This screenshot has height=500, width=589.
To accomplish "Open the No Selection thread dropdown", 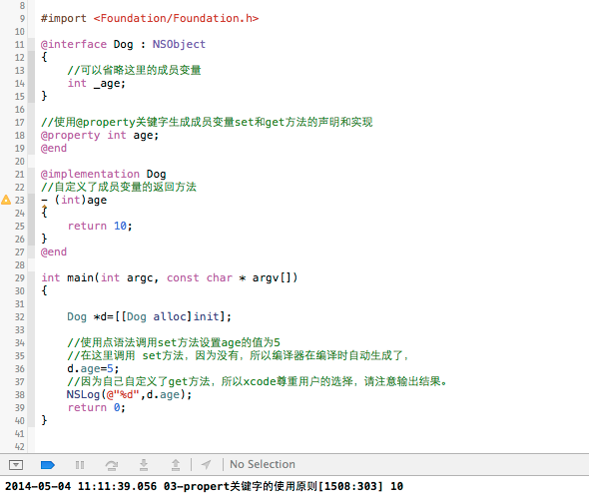I will click(263, 464).
